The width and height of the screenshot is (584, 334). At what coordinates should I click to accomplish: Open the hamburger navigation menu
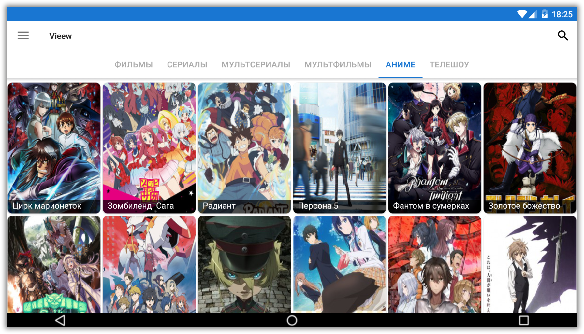[x=23, y=35]
